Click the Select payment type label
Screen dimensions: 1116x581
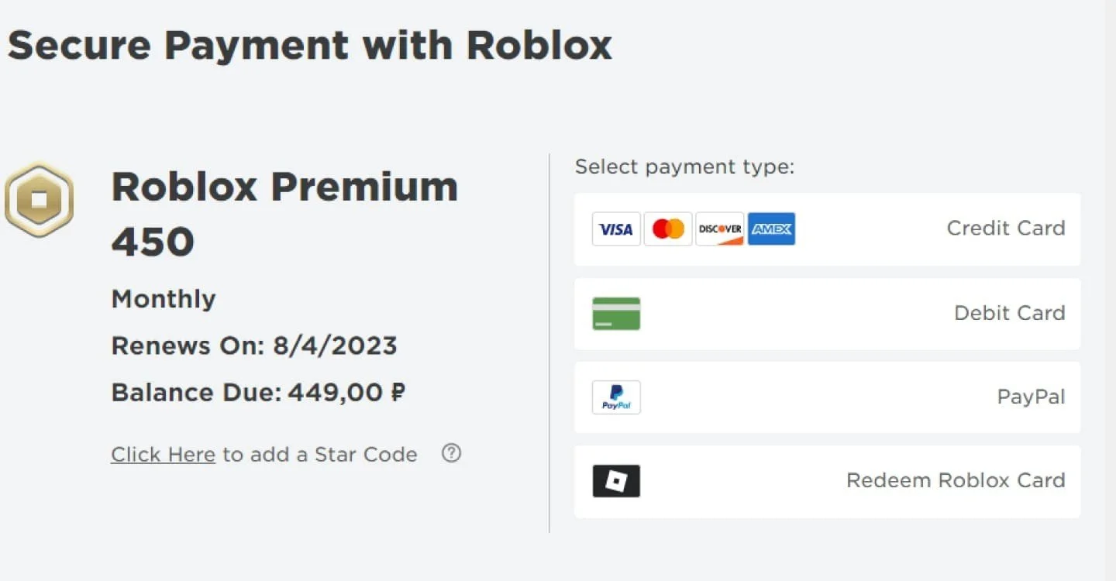[685, 167]
